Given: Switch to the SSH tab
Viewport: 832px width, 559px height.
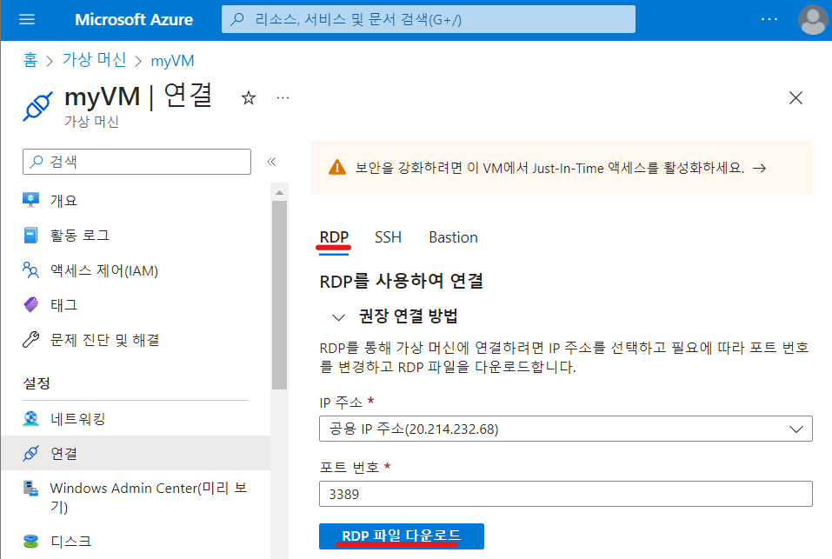Looking at the screenshot, I should (388, 237).
